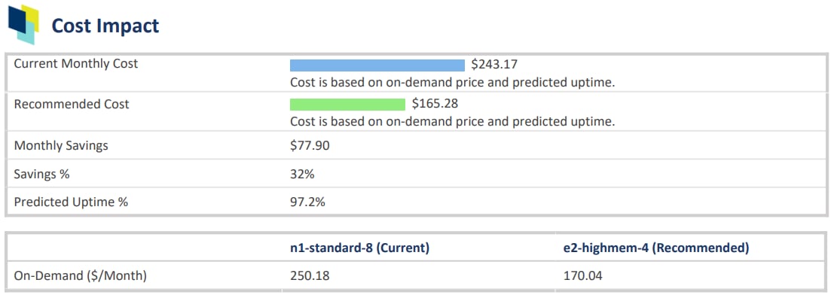
Task: Select the Predicted Uptime % label
Action: 71,202
